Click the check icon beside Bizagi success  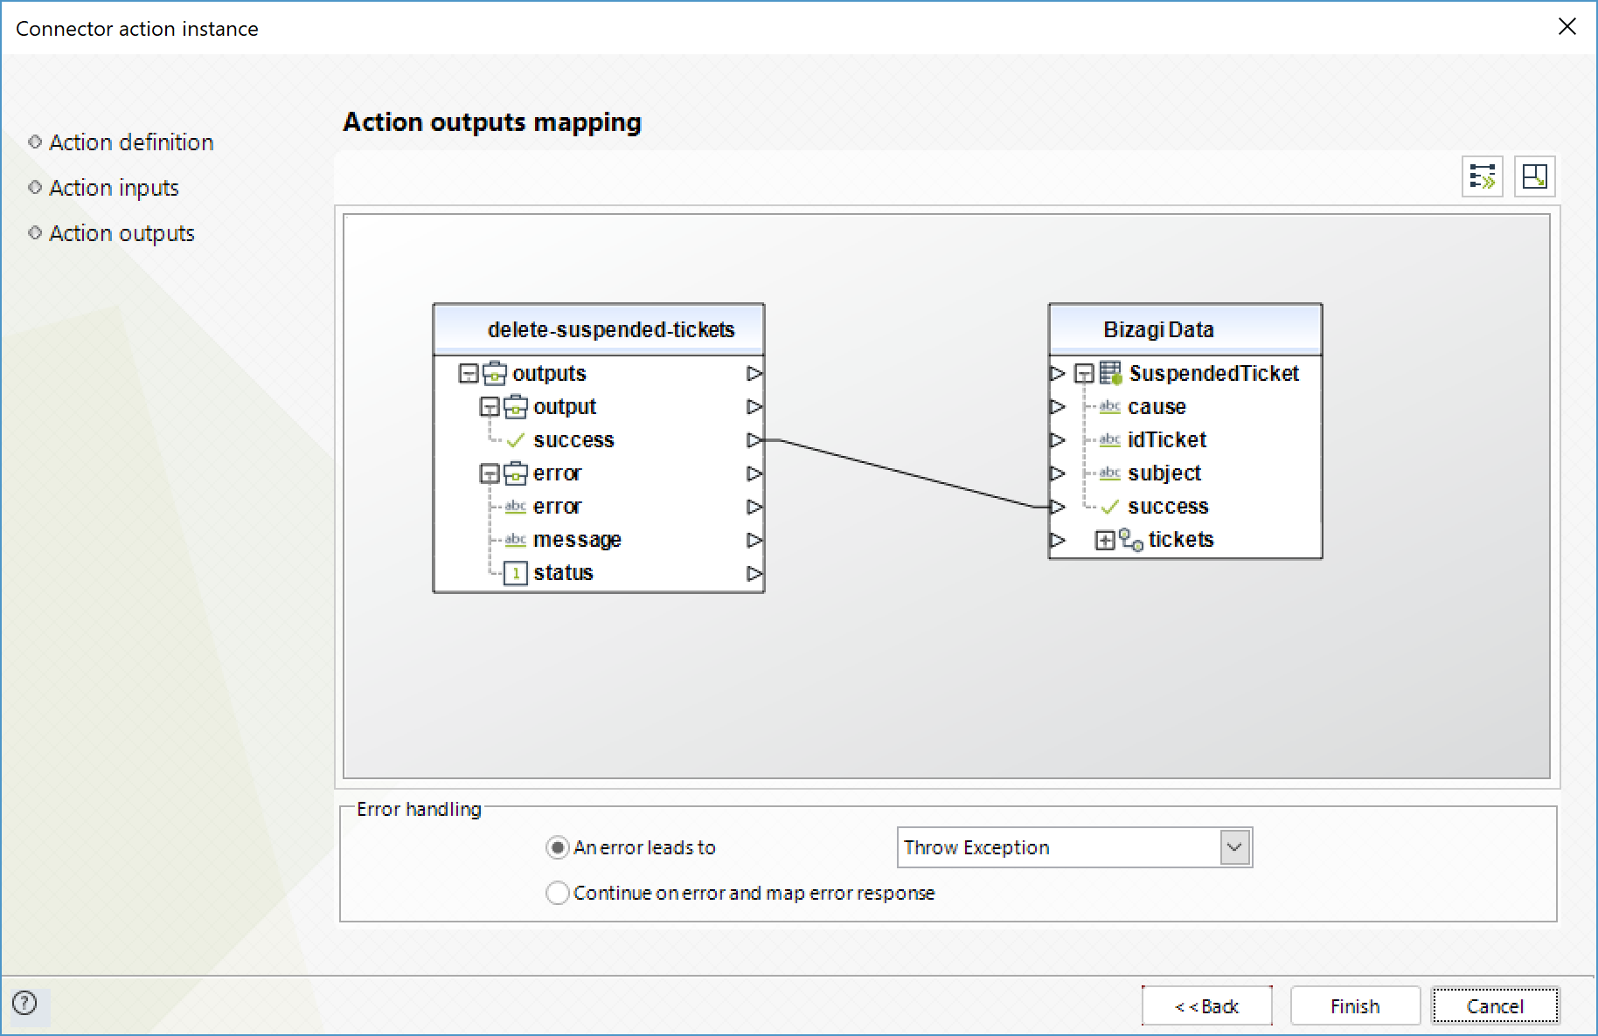(x=1110, y=507)
